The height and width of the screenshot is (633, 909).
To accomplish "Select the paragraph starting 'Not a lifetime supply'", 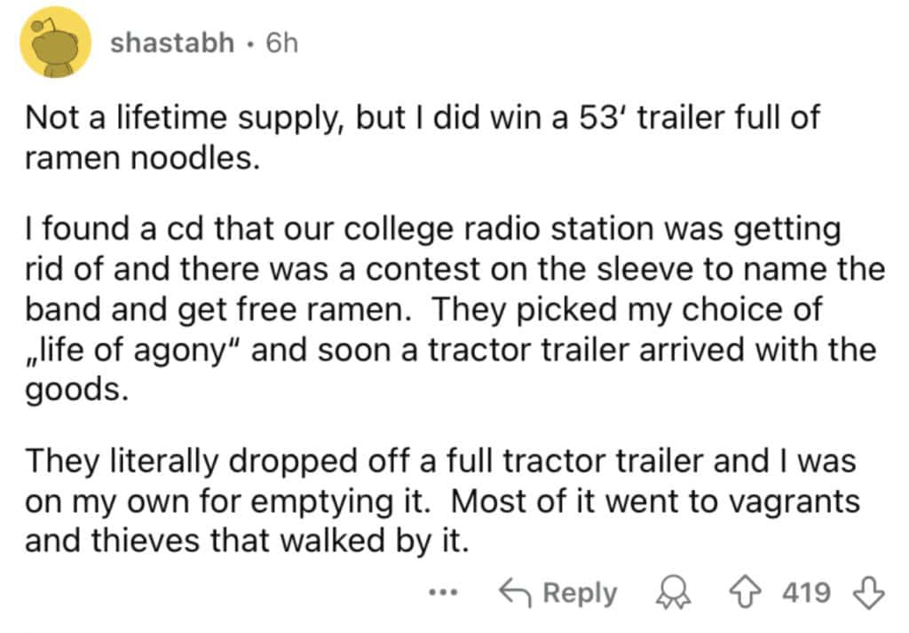I will pos(422,138).
